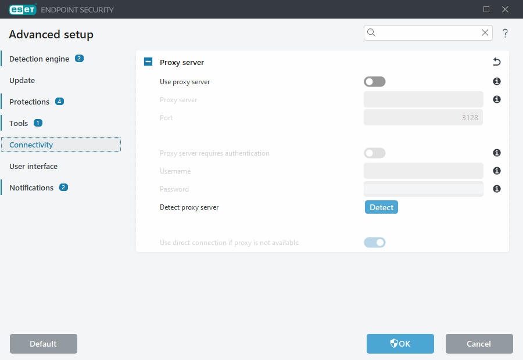
Task: Click into the Advanced setup search field
Action: tap(427, 33)
